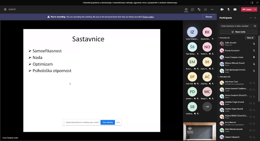Click the Mute all button
The image size is (260, 141).
pos(250,38)
